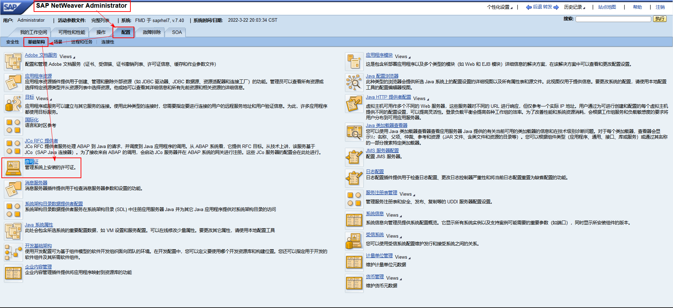Viewport: 673px width, 308px height.
Task: Switch to 我的工作空间 tab
Action: click(33, 32)
